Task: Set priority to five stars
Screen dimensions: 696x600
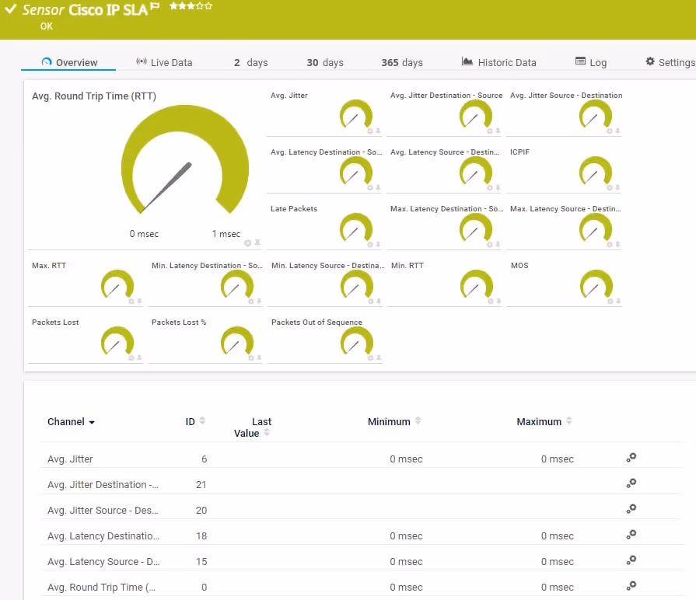Action: pos(208,5)
